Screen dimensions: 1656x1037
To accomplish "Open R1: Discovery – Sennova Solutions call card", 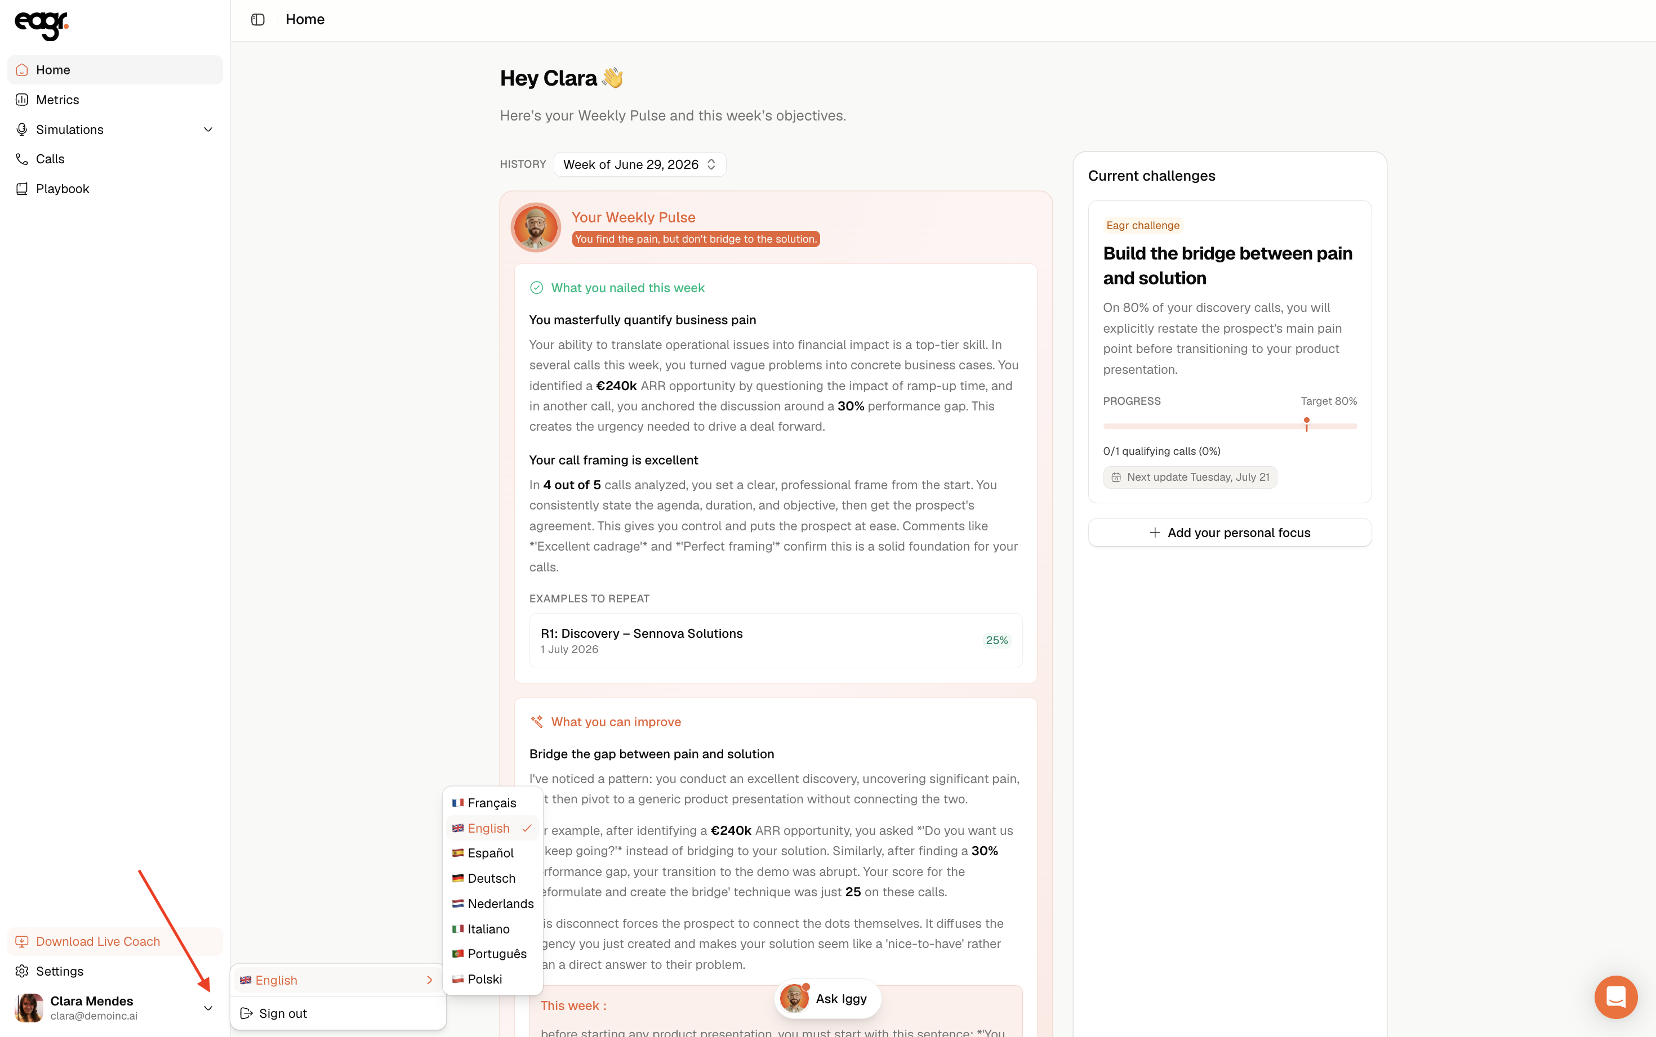I will (775, 641).
